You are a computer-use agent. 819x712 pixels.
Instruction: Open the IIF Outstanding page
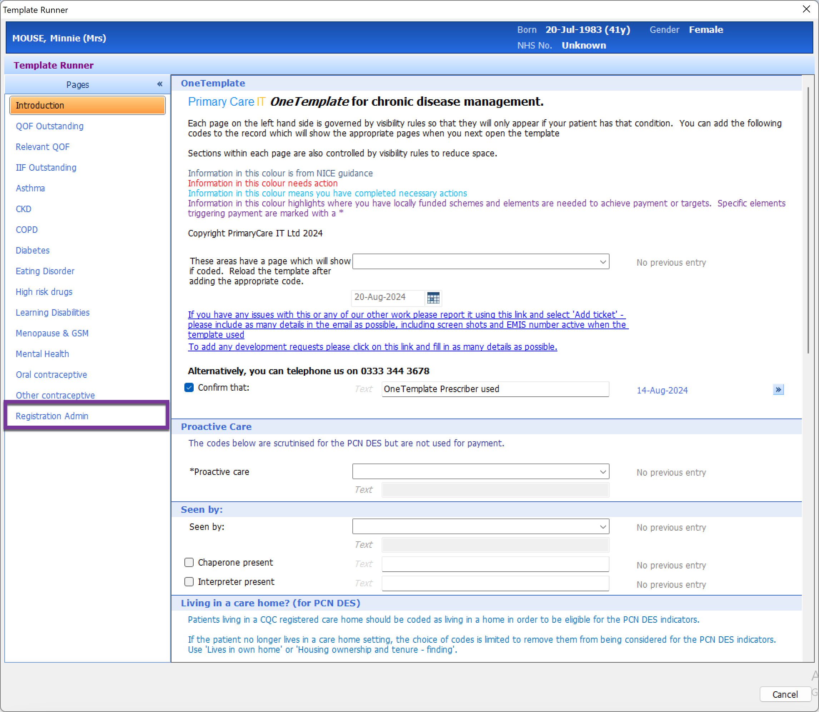pyautogui.click(x=46, y=167)
